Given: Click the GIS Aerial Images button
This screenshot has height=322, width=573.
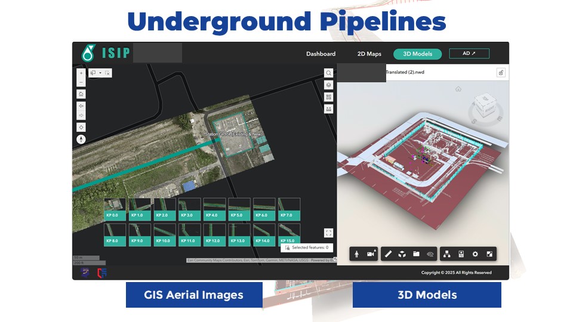Looking at the screenshot, I should (x=194, y=295).
